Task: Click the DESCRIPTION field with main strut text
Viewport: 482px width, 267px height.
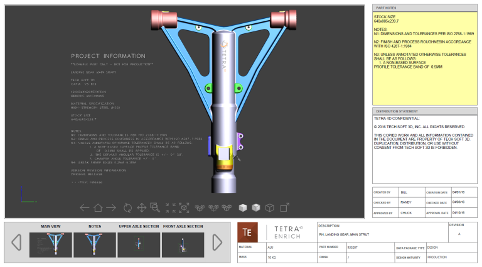Action: 382,232
